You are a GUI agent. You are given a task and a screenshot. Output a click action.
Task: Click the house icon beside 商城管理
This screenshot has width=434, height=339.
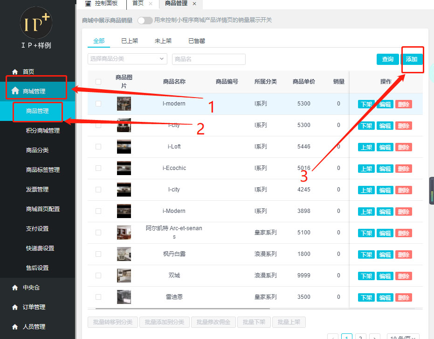15,91
